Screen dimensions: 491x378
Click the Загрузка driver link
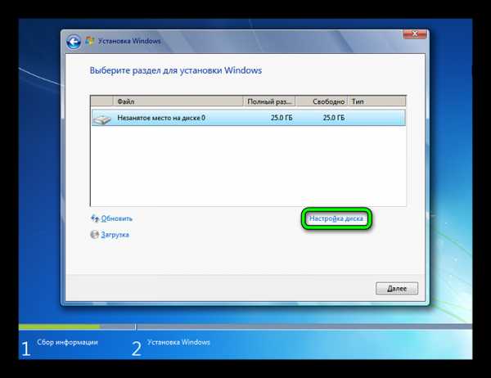pyautogui.click(x=115, y=235)
